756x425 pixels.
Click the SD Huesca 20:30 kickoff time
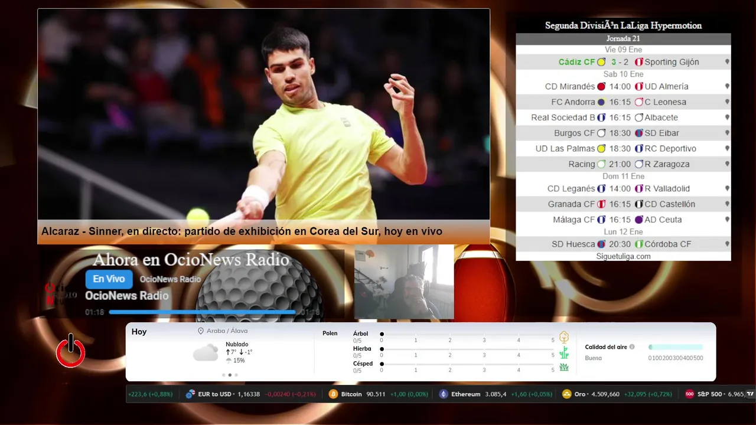[620, 244]
